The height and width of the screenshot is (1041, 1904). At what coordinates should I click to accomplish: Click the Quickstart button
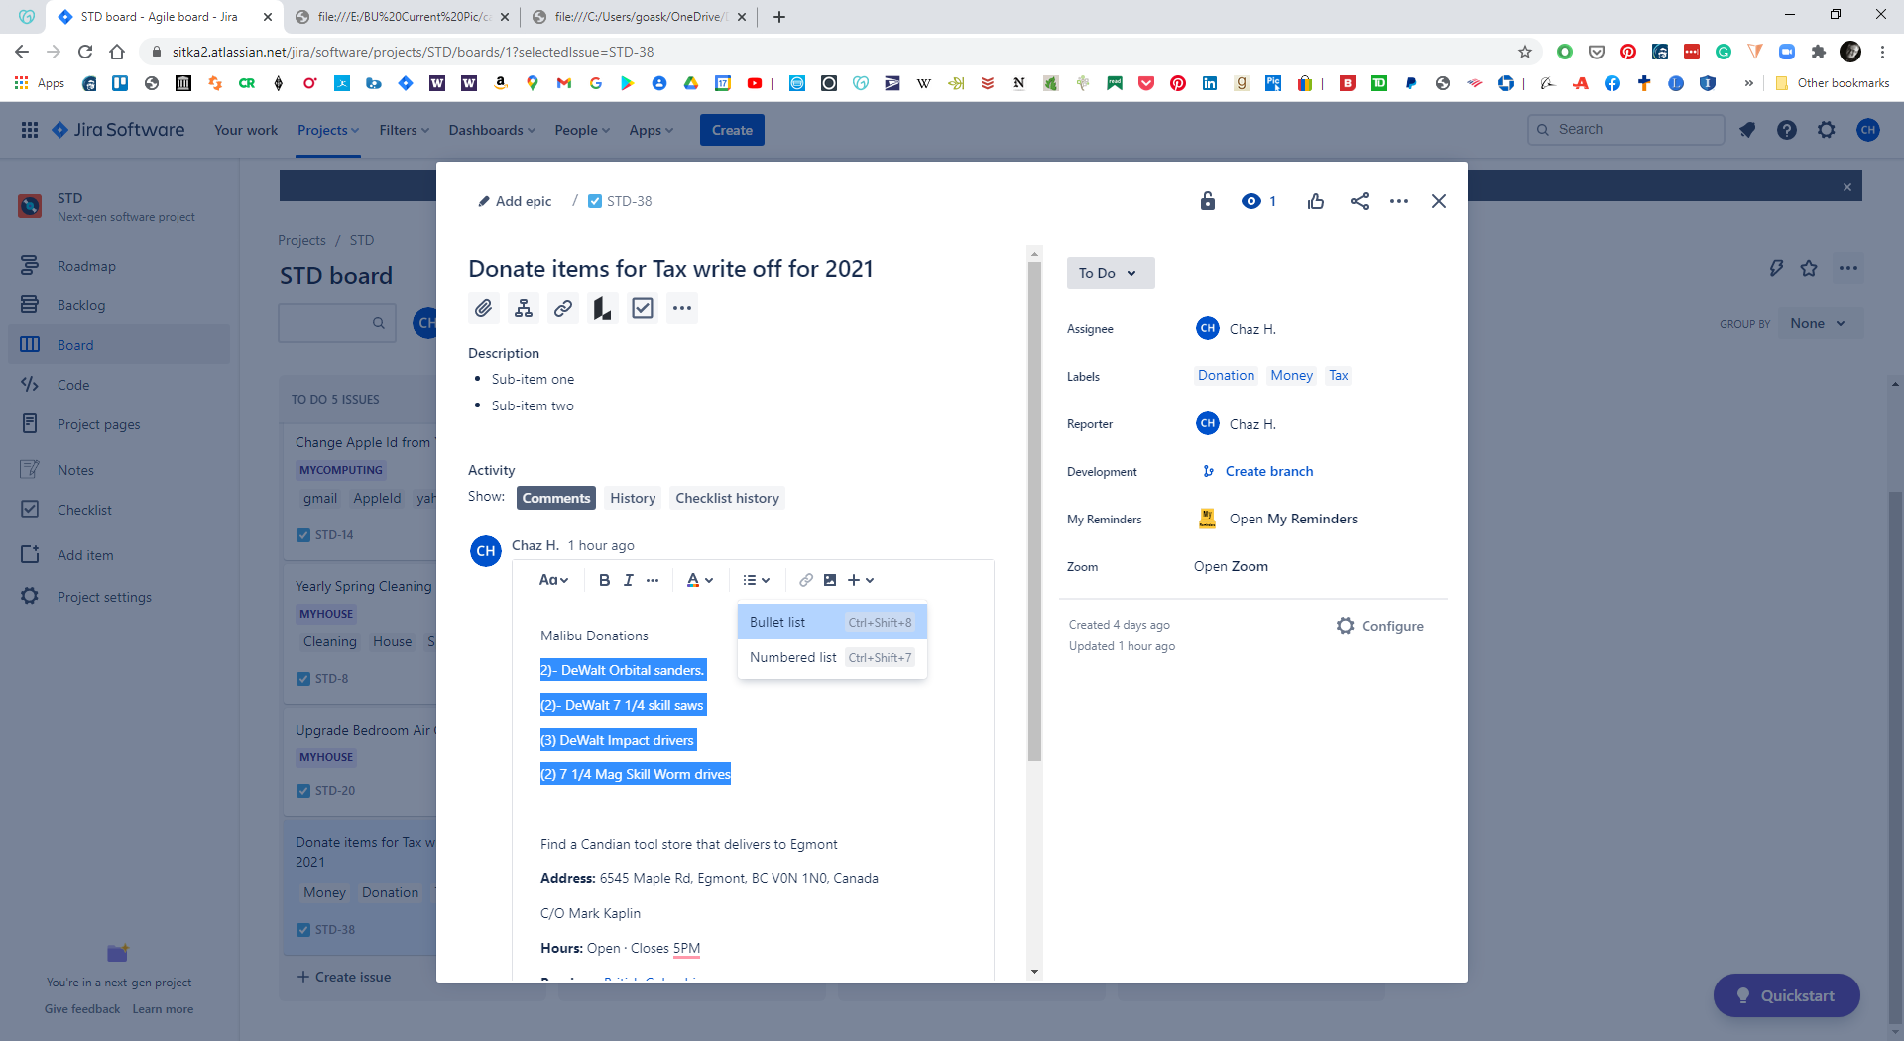coord(1786,995)
